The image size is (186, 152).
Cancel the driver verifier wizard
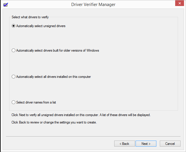(170, 144)
